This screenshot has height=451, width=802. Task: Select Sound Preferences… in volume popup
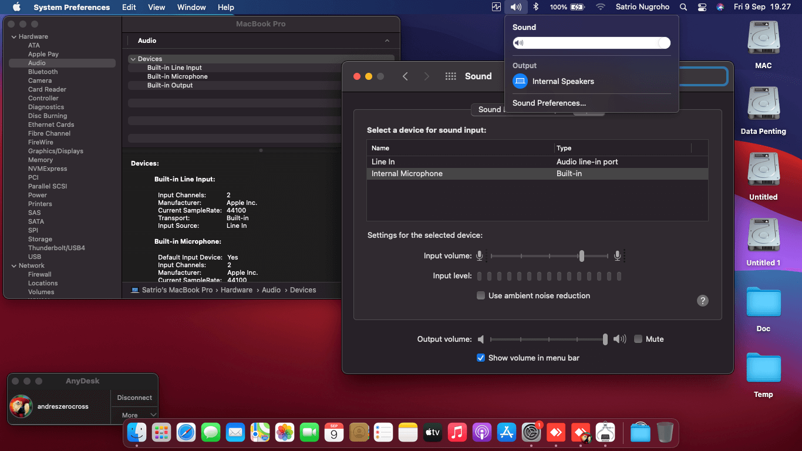tap(549, 103)
